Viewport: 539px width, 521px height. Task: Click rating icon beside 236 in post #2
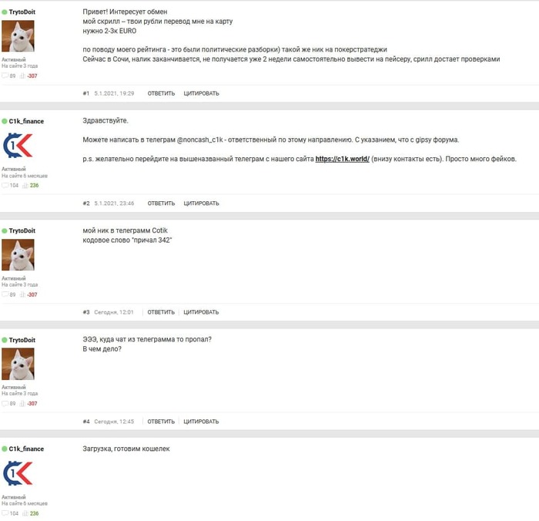click(25, 185)
